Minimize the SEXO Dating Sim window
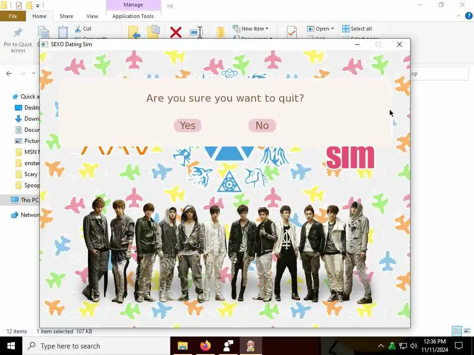474x355 pixels. pos(357,44)
